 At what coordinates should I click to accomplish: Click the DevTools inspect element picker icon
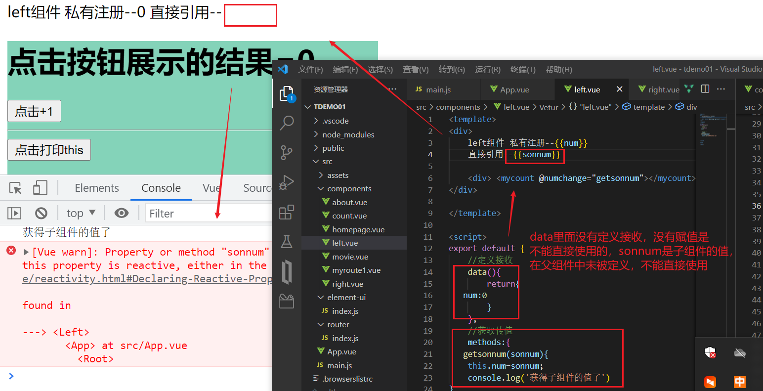coord(15,188)
